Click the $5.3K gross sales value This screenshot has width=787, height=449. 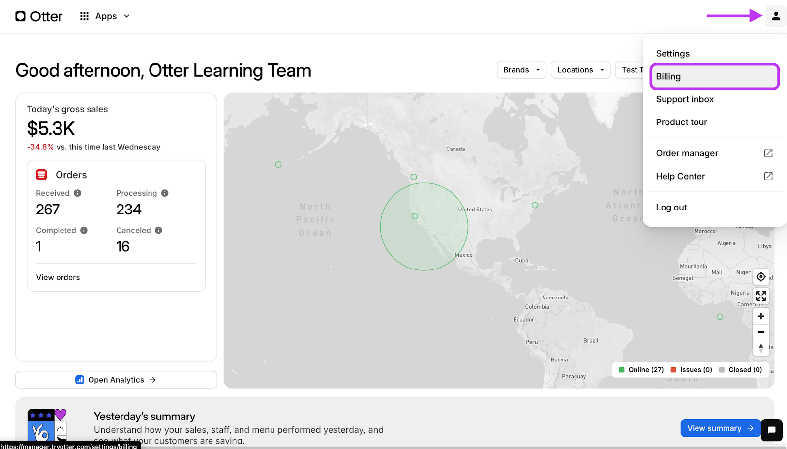[51, 129]
